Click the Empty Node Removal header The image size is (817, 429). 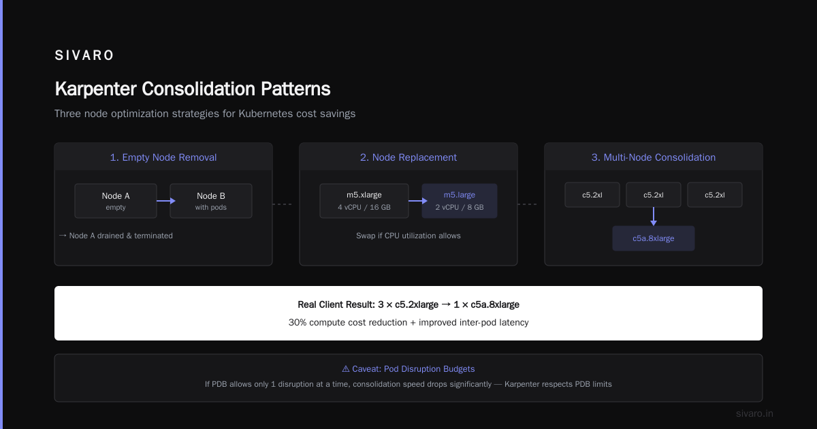coord(163,157)
